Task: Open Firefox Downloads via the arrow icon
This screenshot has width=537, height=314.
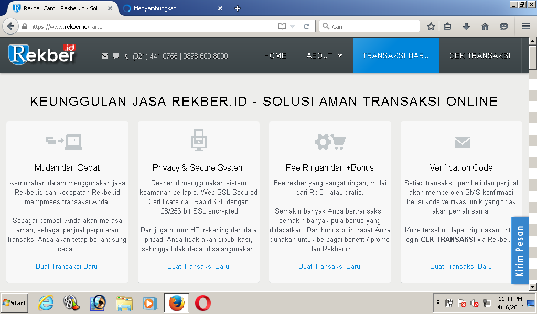Action: tap(466, 26)
